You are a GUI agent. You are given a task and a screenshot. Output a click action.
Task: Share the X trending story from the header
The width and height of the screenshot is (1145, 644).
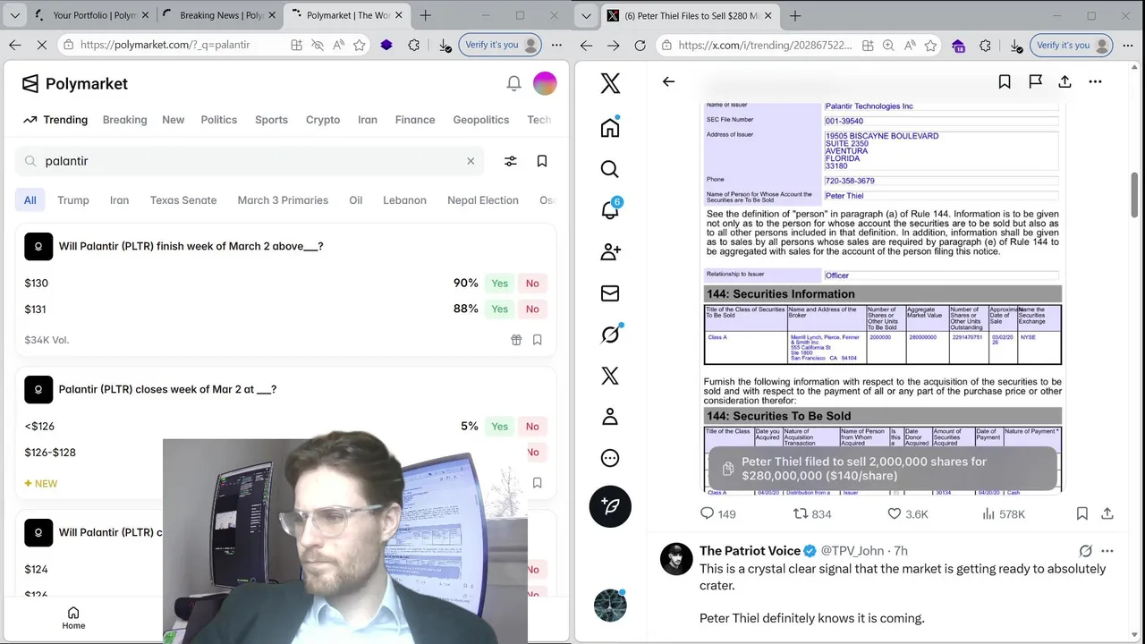pyautogui.click(x=1064, y=81)
